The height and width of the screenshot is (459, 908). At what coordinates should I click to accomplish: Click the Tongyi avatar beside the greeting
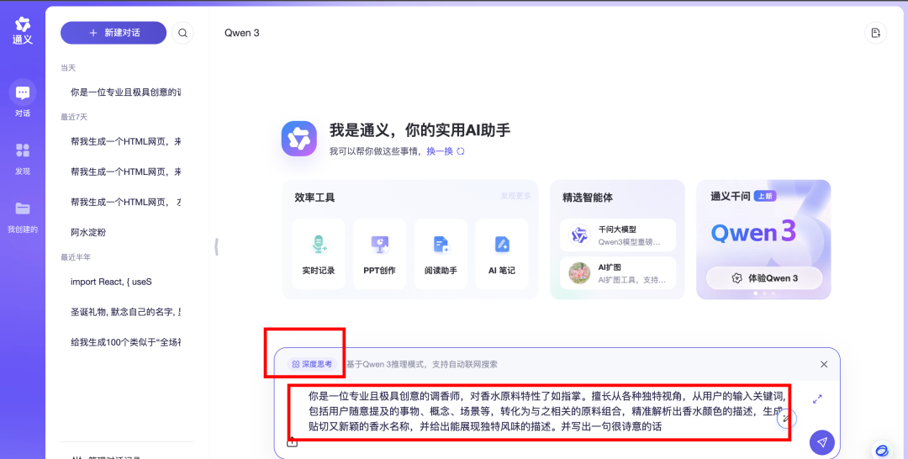[x=298, y=139]
